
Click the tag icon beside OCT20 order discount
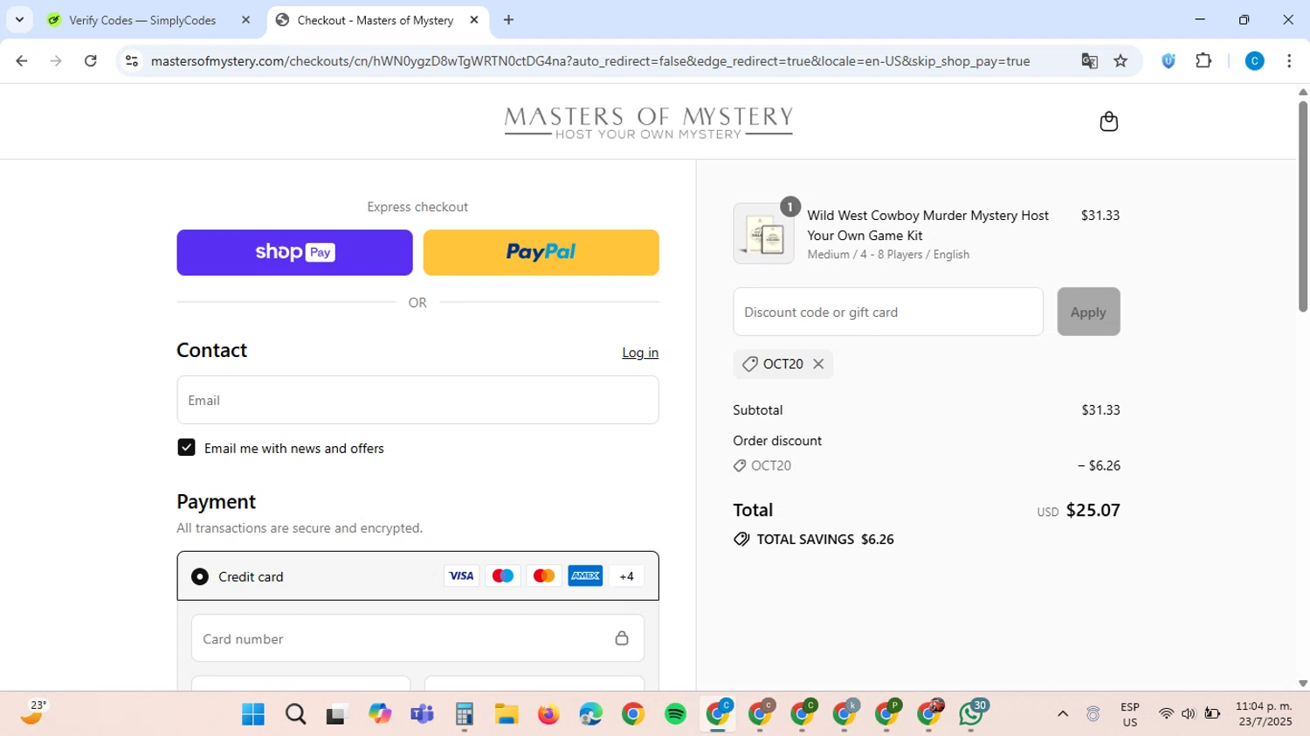click(x=740, y=466)
